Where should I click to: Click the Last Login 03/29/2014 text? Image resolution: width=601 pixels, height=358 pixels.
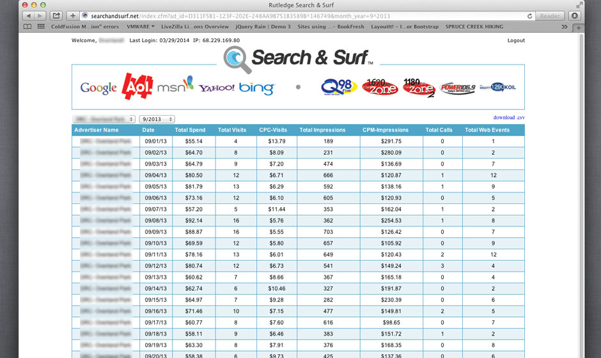tap(159, 40)
